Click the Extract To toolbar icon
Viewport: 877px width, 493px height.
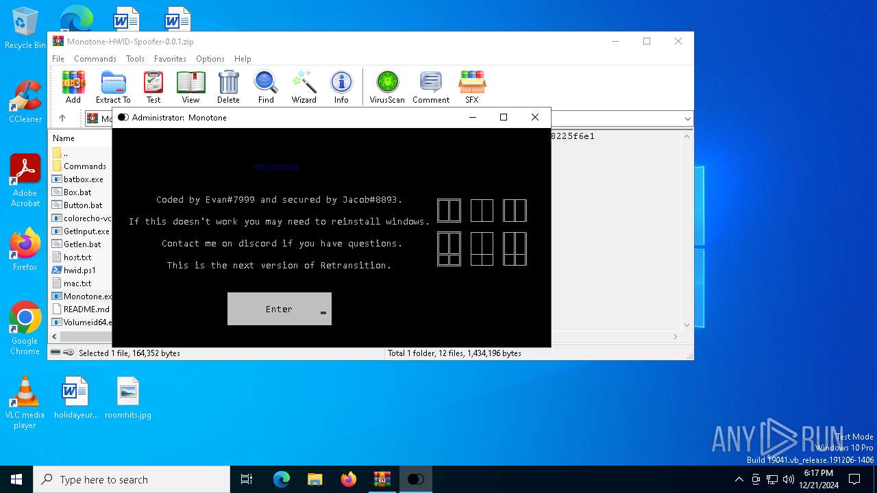[113, 87]
